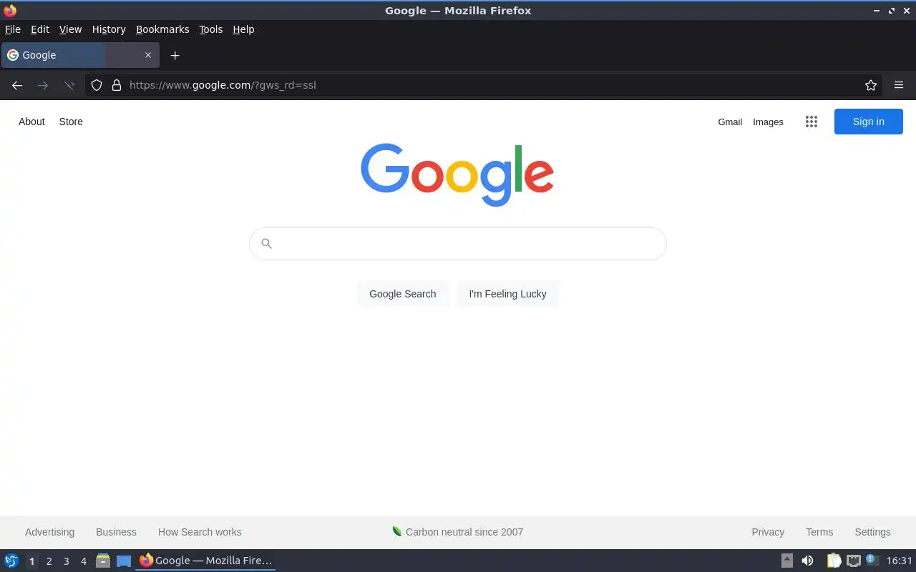This screenshot has height=572, width=916.
Task: Switch to workspace 2 in taskbar
Action: (x=49, y=561)
